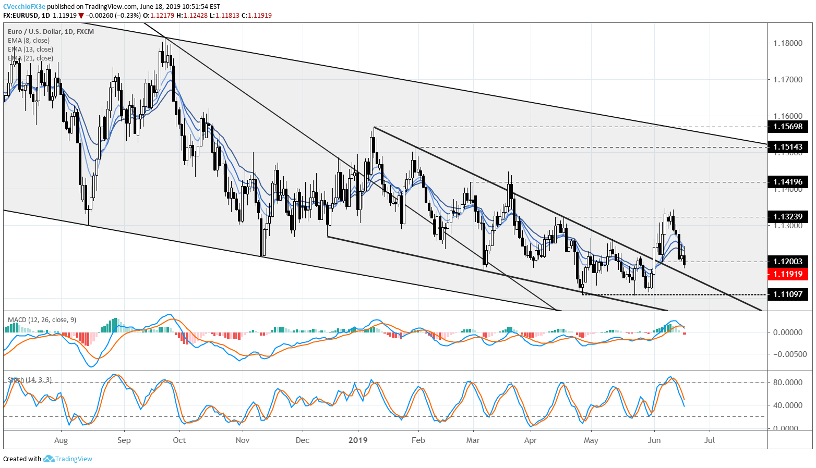Click the Sep label on time axis
Screen dimensions: 816x468
coord(124,440)
